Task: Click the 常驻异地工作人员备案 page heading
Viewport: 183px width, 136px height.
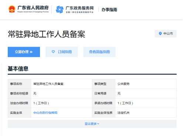Action: tap(47, 34)
